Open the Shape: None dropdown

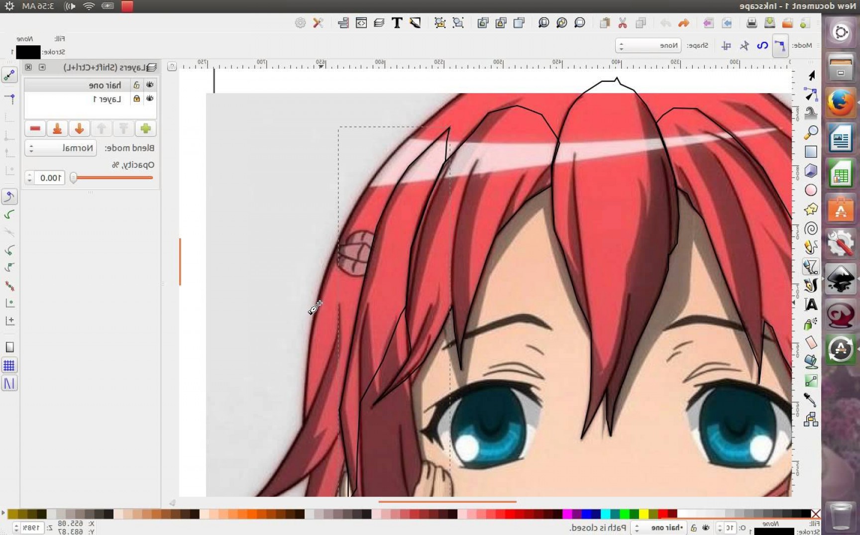648,45
